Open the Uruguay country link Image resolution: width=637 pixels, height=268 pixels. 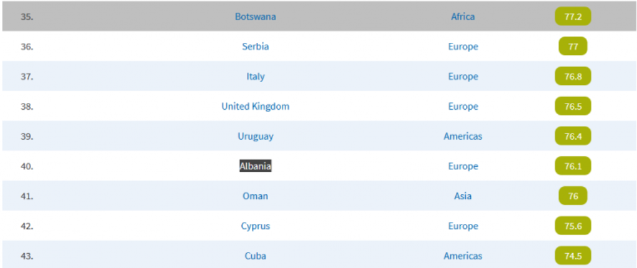click(255, 136)
